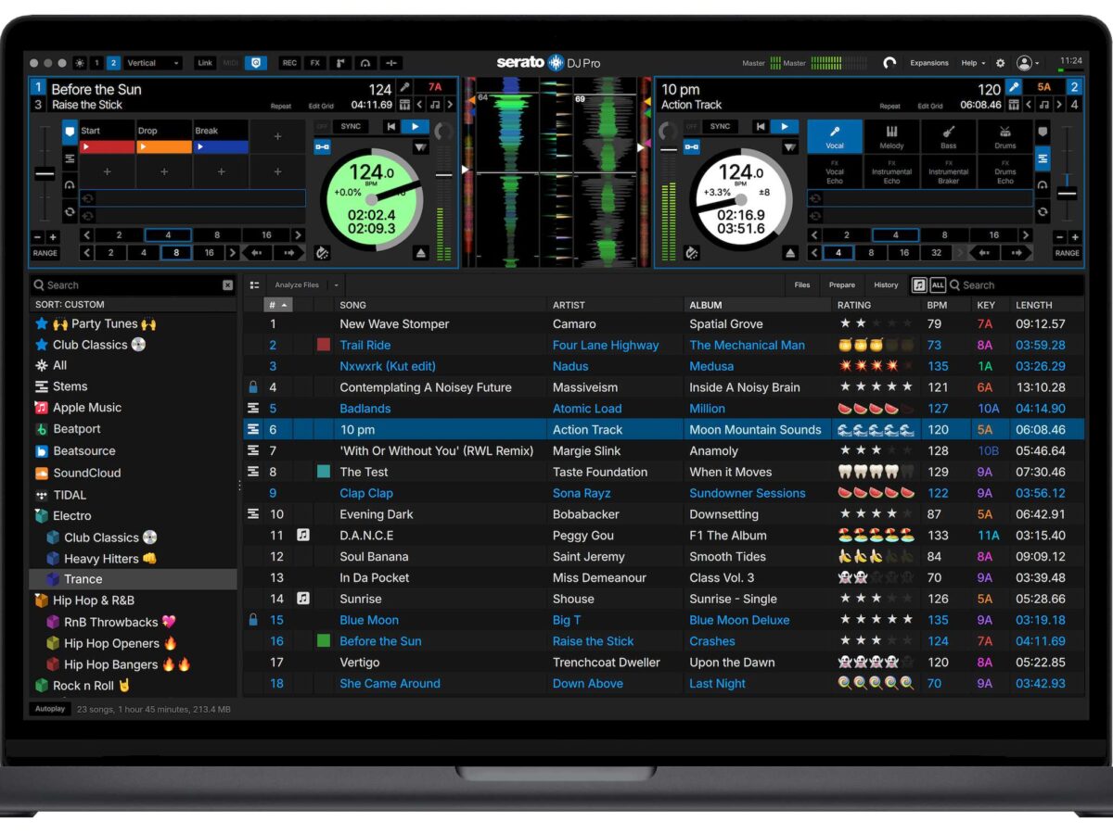Click the green color swatch for Before the Sun
The image size is (1113, 834).
(x=324, y=640)
